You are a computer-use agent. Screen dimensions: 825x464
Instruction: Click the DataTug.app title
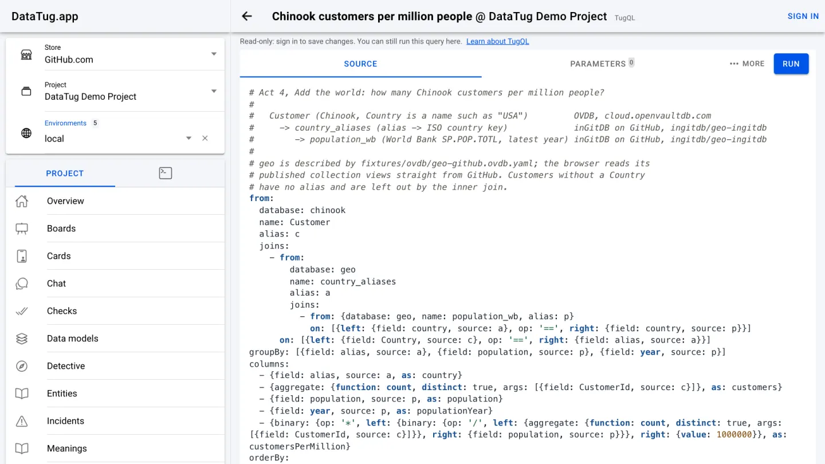(45, 16)
